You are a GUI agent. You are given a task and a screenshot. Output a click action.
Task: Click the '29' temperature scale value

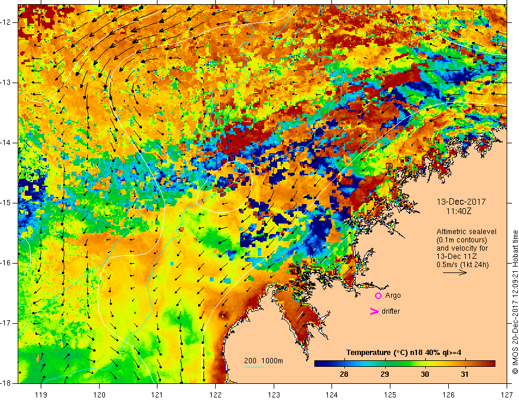tap(385, 374)
